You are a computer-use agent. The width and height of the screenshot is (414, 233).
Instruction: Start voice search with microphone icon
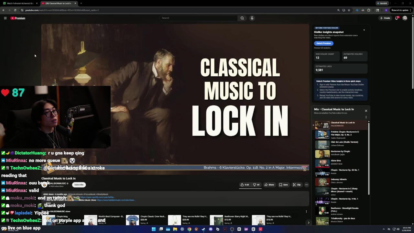252,18
